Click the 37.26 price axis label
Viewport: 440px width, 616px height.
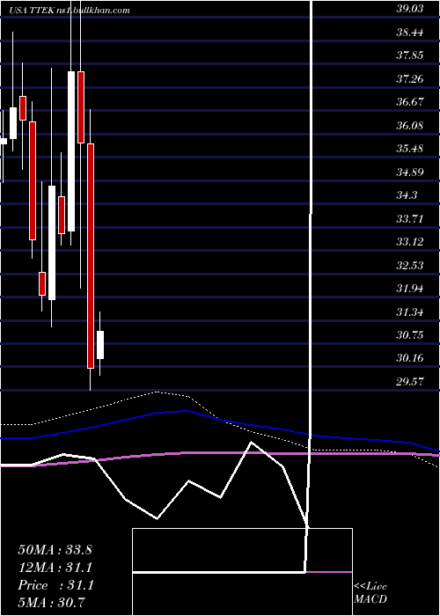click(410, 79)
